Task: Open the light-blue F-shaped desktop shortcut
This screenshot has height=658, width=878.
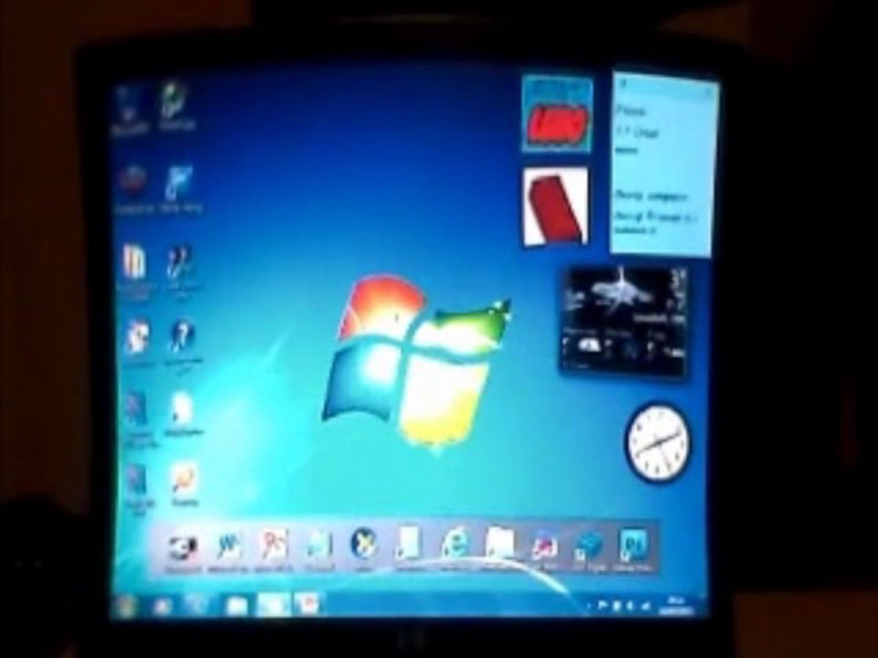Action: pyautogui.click(x=180, y=188)
